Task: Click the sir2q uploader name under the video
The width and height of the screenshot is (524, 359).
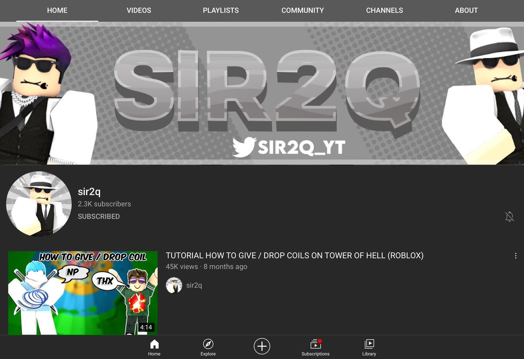Action: [194, 285]
